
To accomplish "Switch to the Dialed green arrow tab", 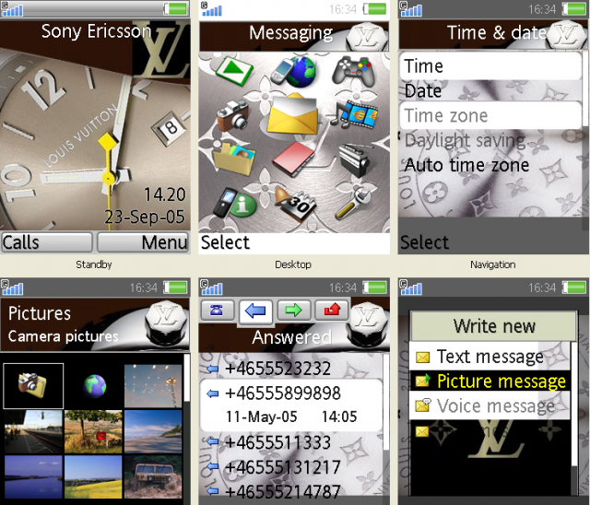I will (x=293, y=311).
